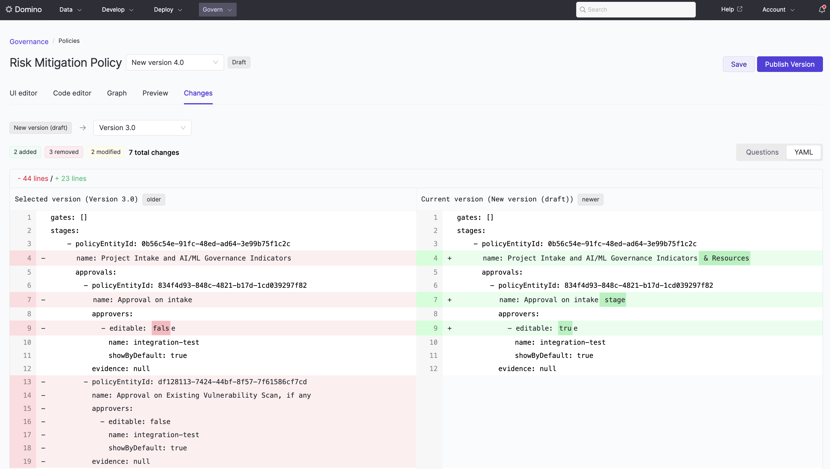
Task: Open the Graph tab
Action: (117, 93)
